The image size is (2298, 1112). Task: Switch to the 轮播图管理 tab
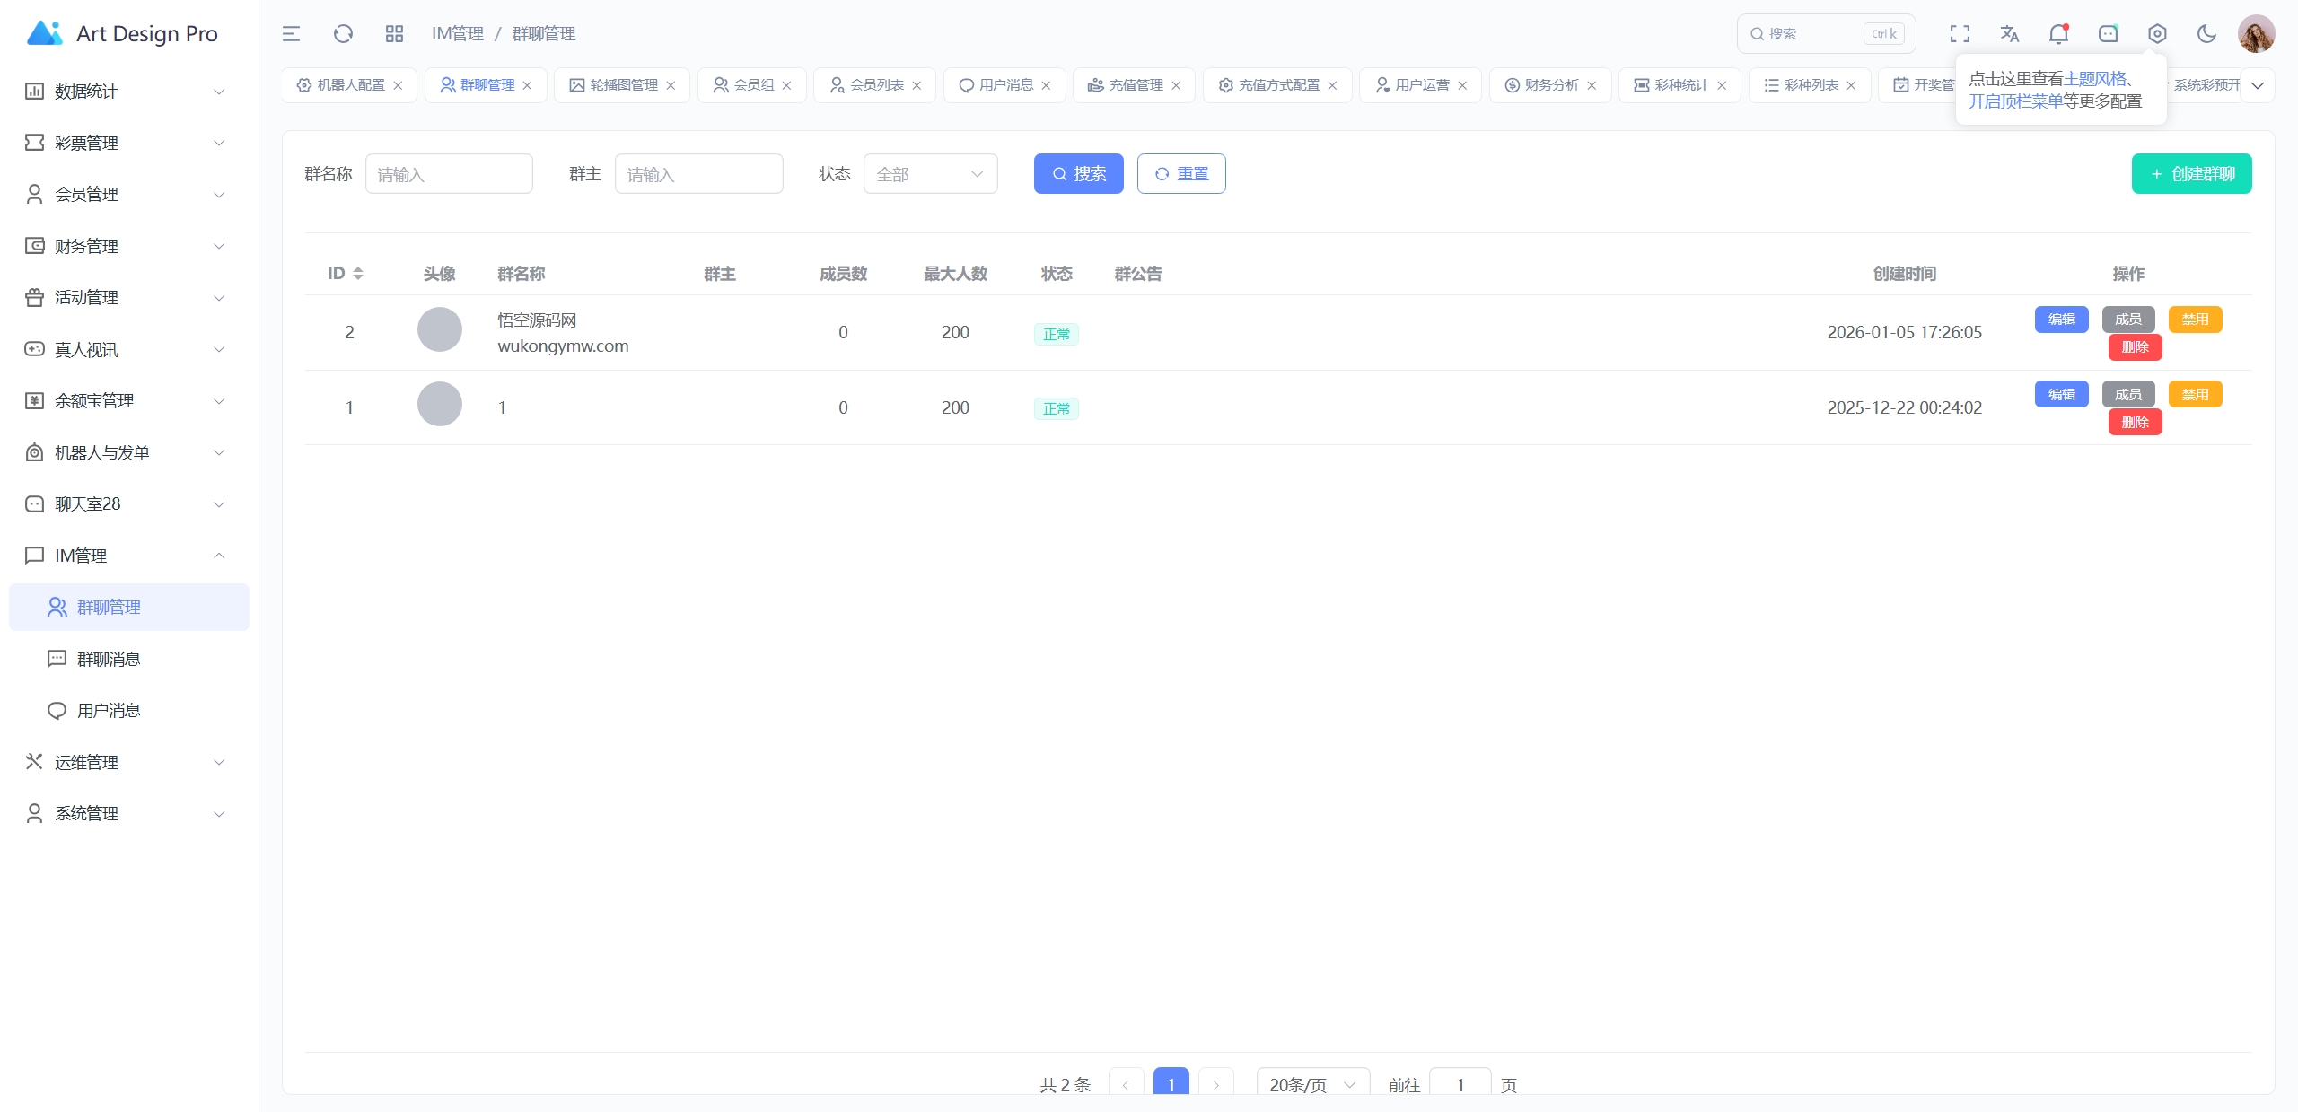[623, 85]
